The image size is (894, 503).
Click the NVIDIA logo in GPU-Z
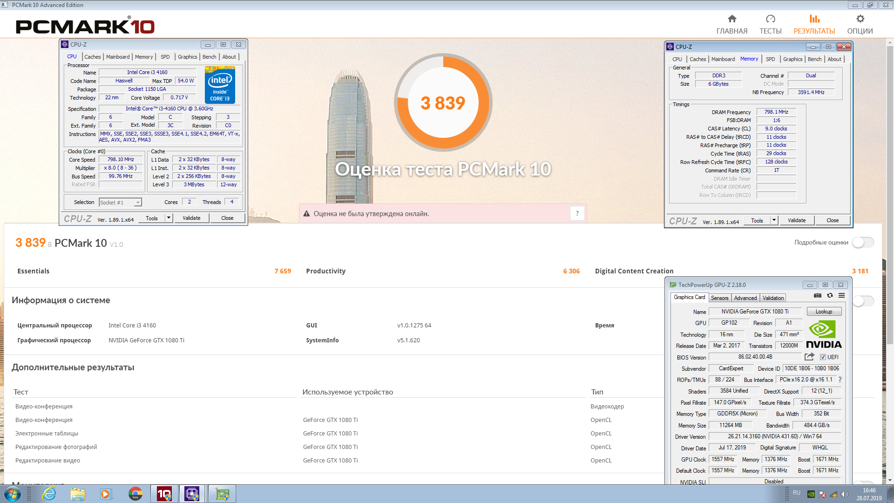click(823, 334)
